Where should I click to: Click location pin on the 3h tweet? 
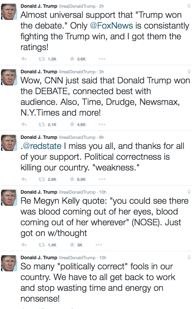189,71
